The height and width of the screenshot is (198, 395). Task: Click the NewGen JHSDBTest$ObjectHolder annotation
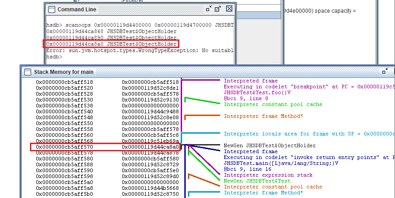tap(263, 145)
